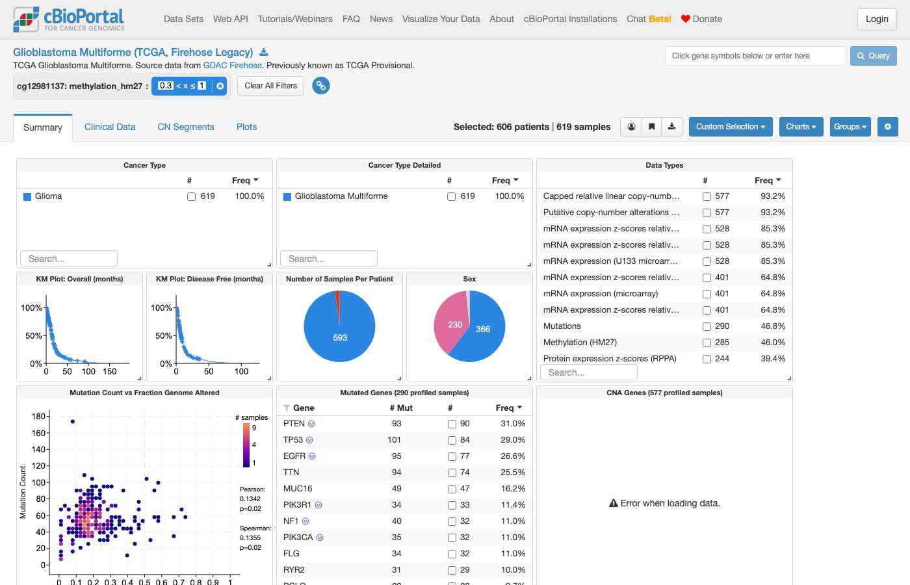910x585 pixels.
Task: Click the blue Glioma color swatch
Action: [27, 196]
